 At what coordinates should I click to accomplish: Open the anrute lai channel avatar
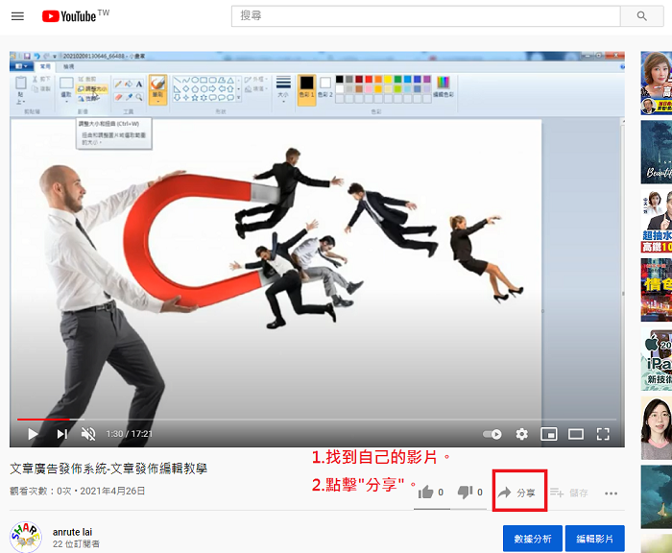(x=25, y=538)
